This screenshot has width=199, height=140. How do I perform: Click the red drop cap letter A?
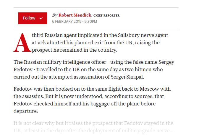point(22,43)
